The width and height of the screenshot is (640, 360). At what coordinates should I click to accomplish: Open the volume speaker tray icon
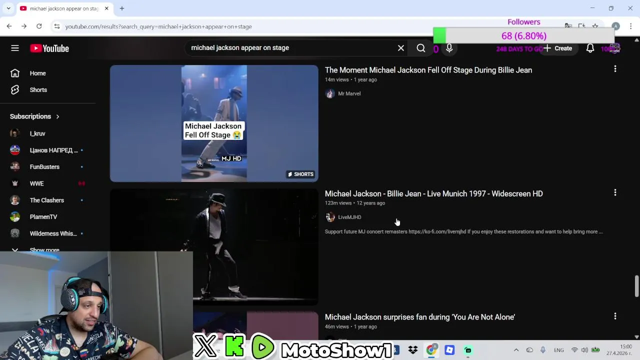pos(584,350)
